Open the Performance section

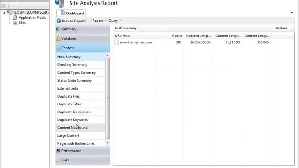pyautogui.click(x=83, y=151)
